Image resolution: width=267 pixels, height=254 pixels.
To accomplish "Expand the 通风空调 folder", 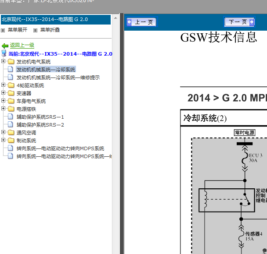I will (x=3, y=132).
